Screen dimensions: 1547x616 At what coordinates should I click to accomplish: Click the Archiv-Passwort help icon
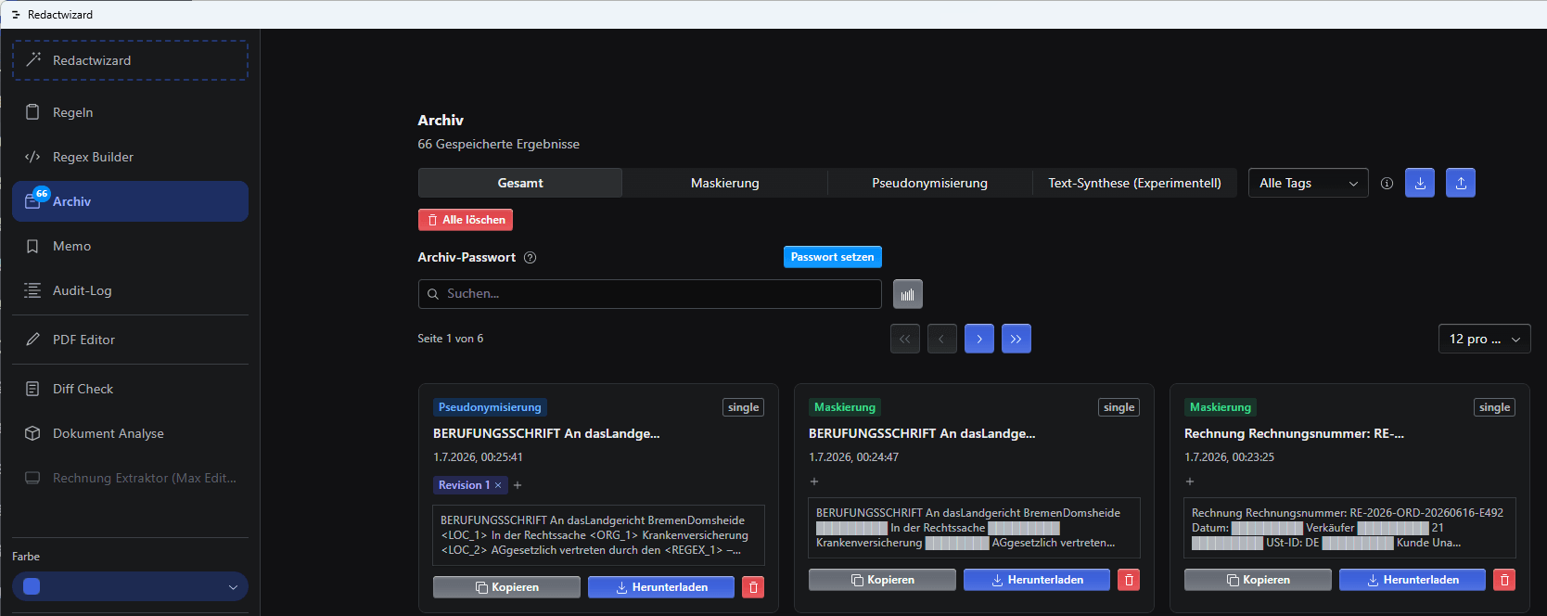[x=531, y=258]
